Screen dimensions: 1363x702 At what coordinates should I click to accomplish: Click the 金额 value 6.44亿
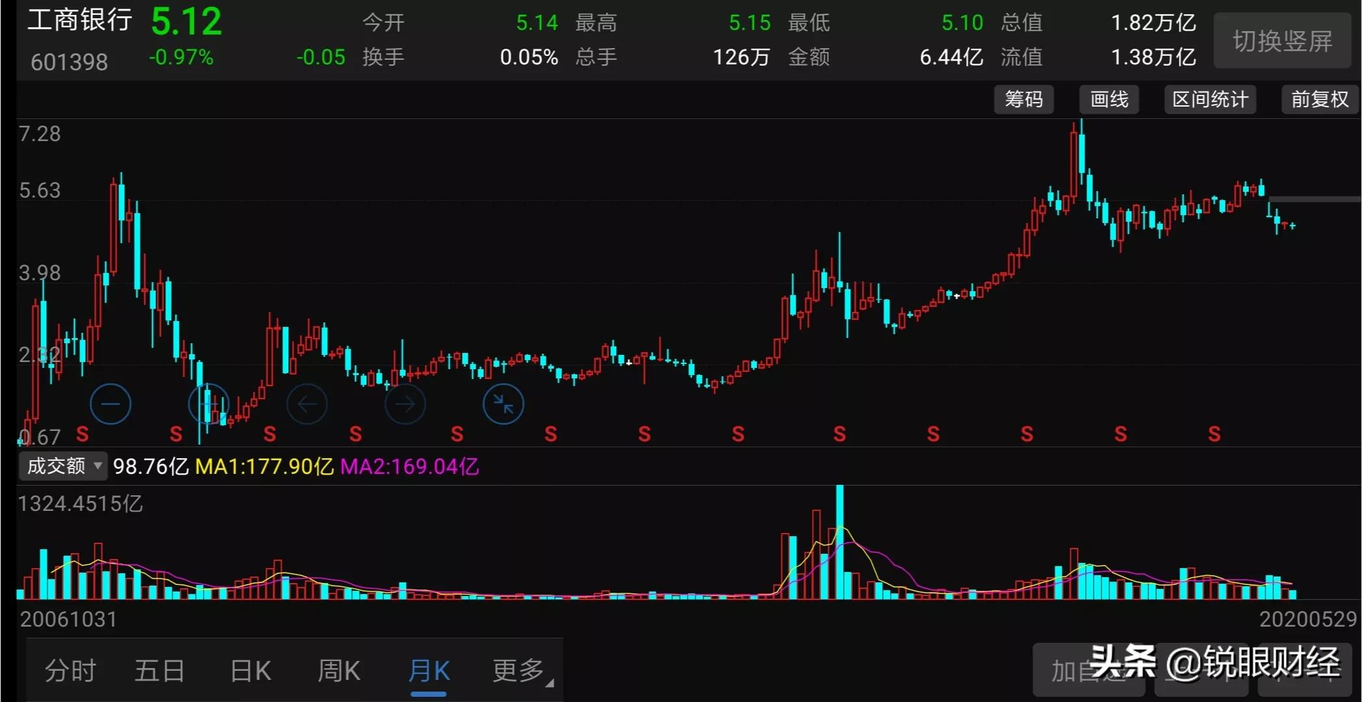951,57
